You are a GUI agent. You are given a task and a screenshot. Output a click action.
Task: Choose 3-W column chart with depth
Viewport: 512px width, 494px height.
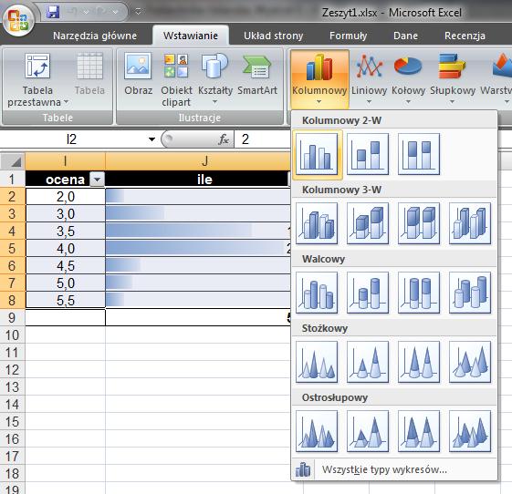[470, 223]
